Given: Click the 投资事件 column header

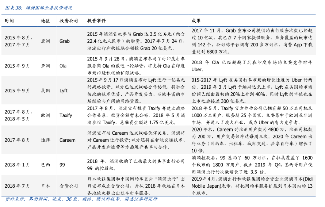Looking at the screenshot, I should [96, 21].
